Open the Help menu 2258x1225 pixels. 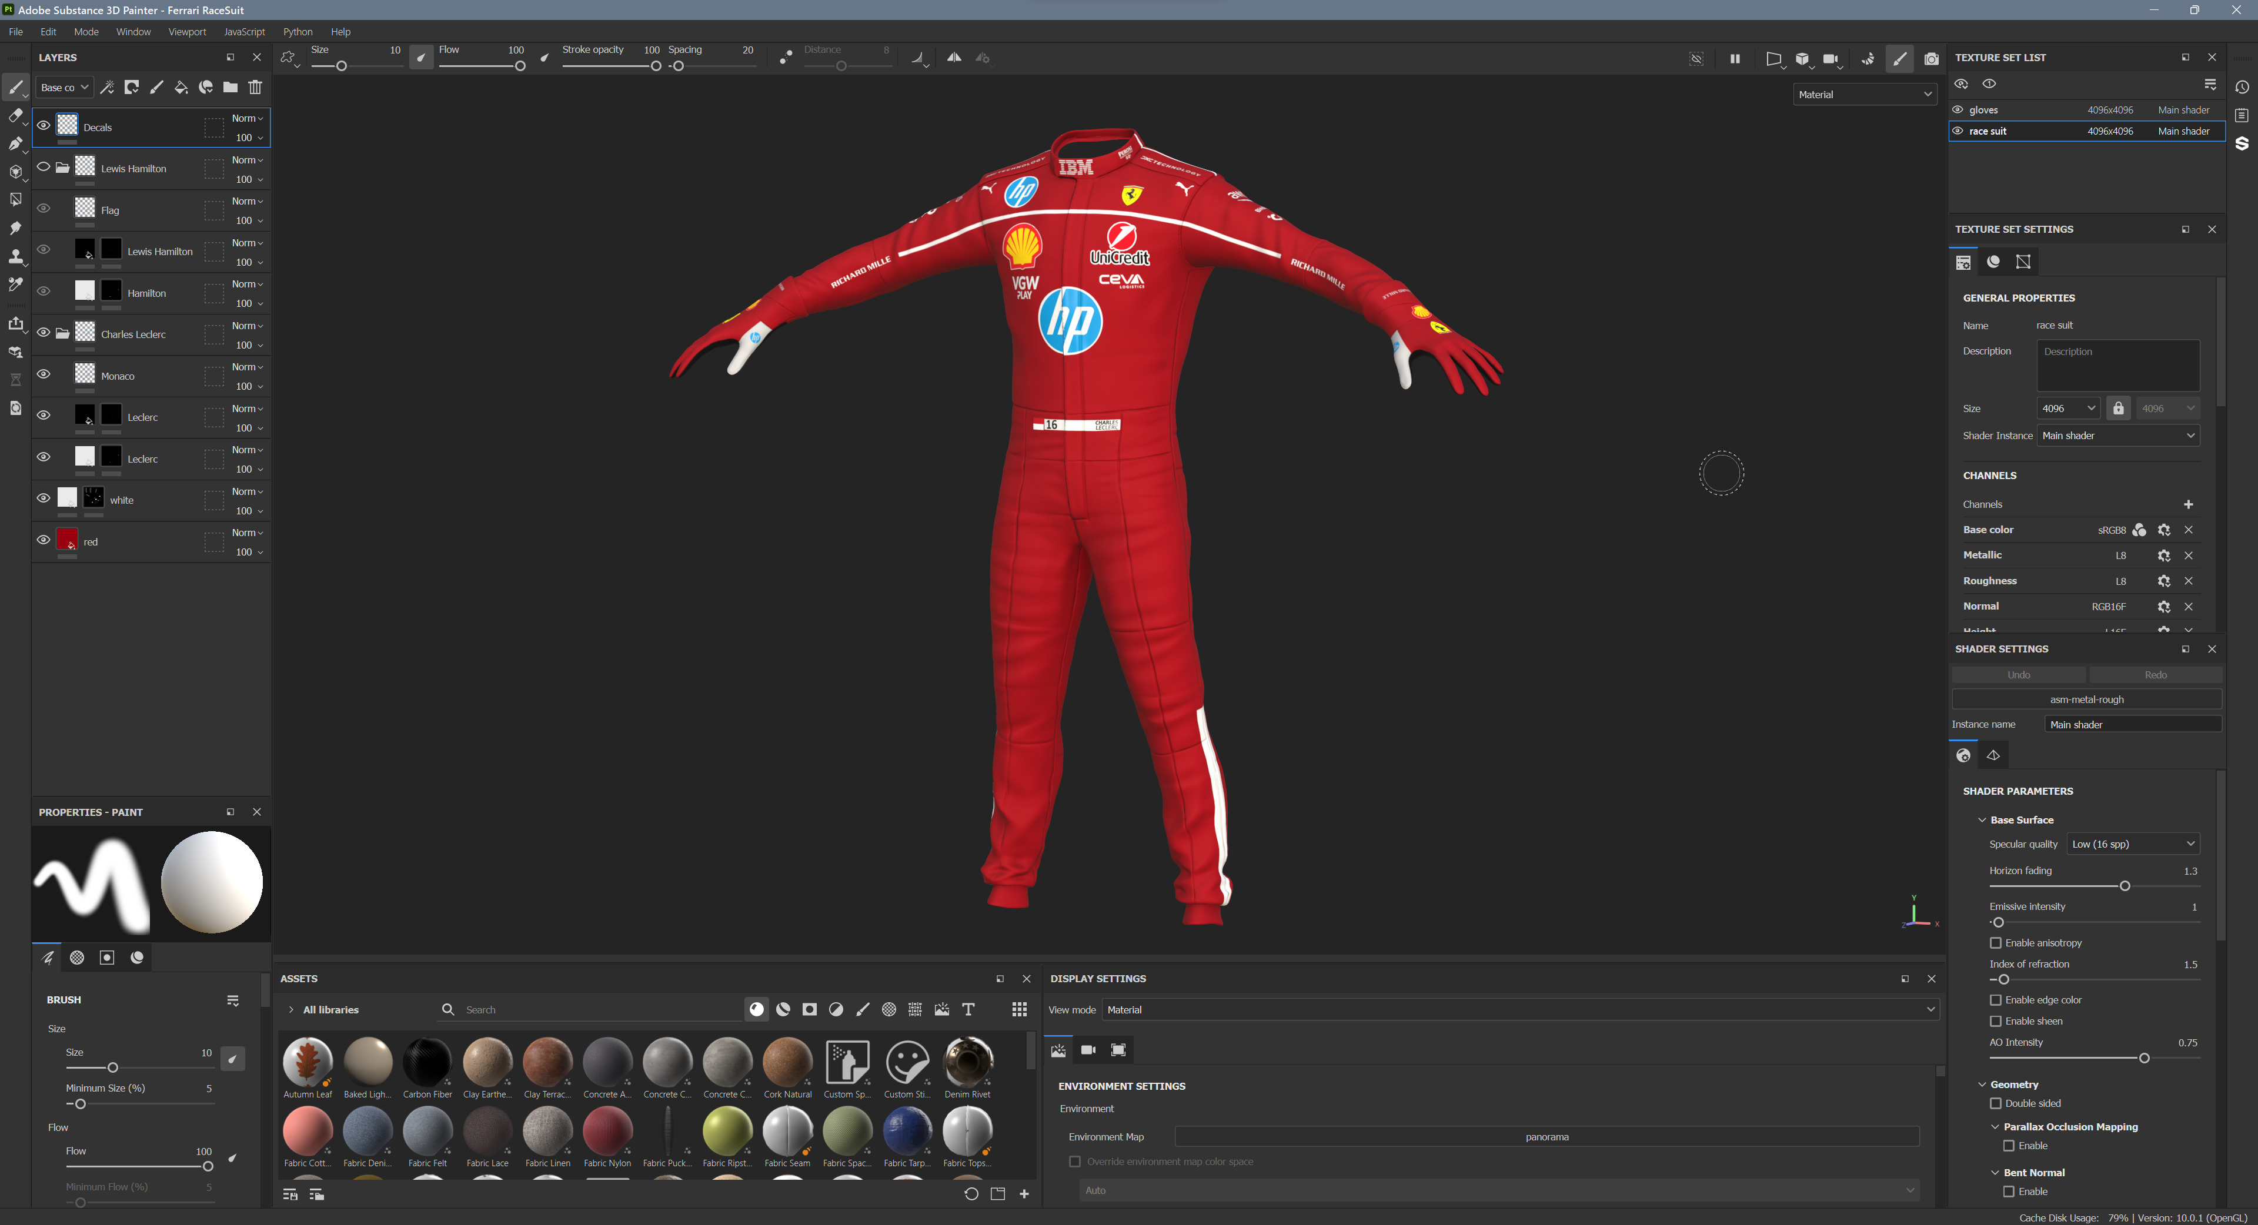tap(340, 32)
